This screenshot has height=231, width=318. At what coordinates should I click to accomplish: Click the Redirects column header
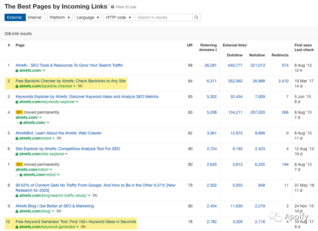coord(280,55)
